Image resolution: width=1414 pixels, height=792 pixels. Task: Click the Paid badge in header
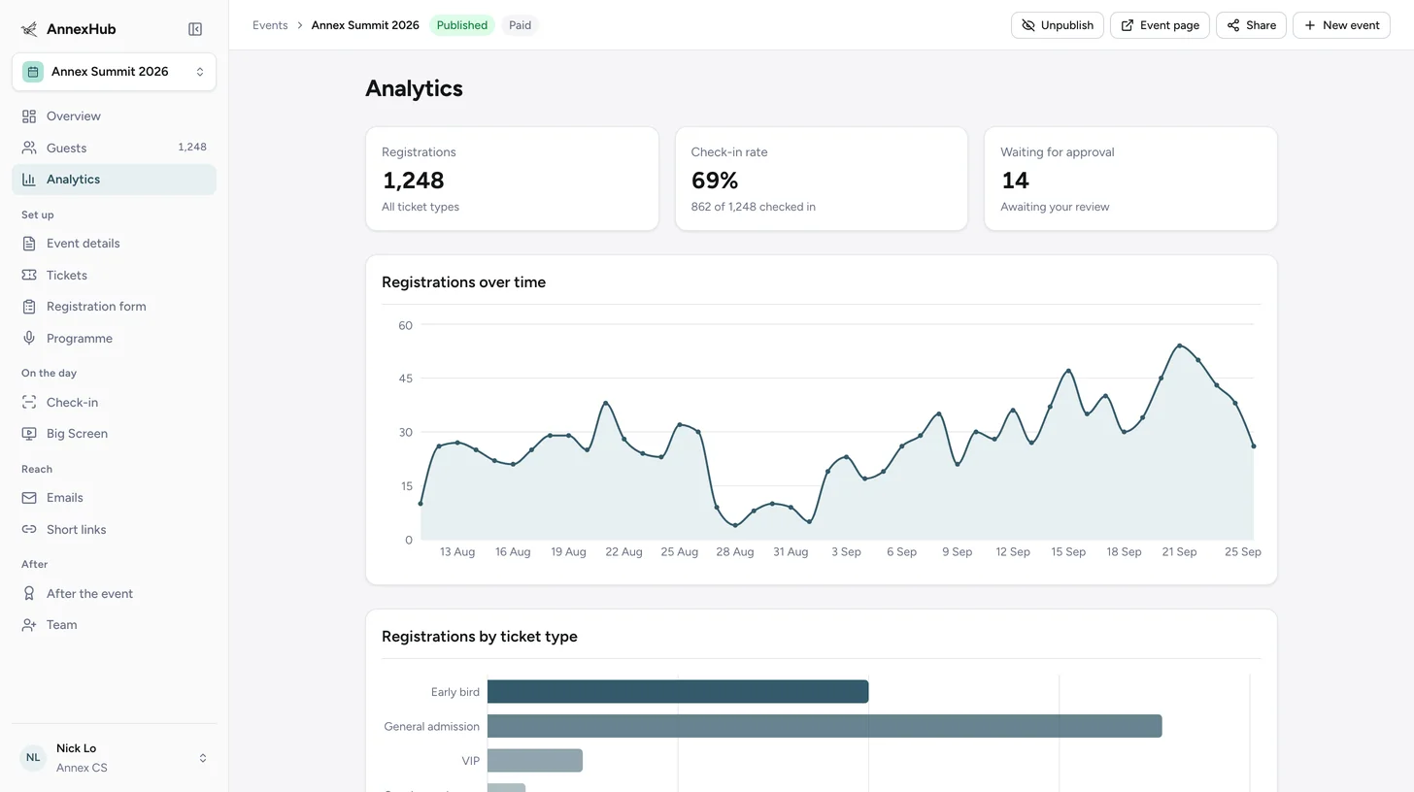click(x=521, y=25)
